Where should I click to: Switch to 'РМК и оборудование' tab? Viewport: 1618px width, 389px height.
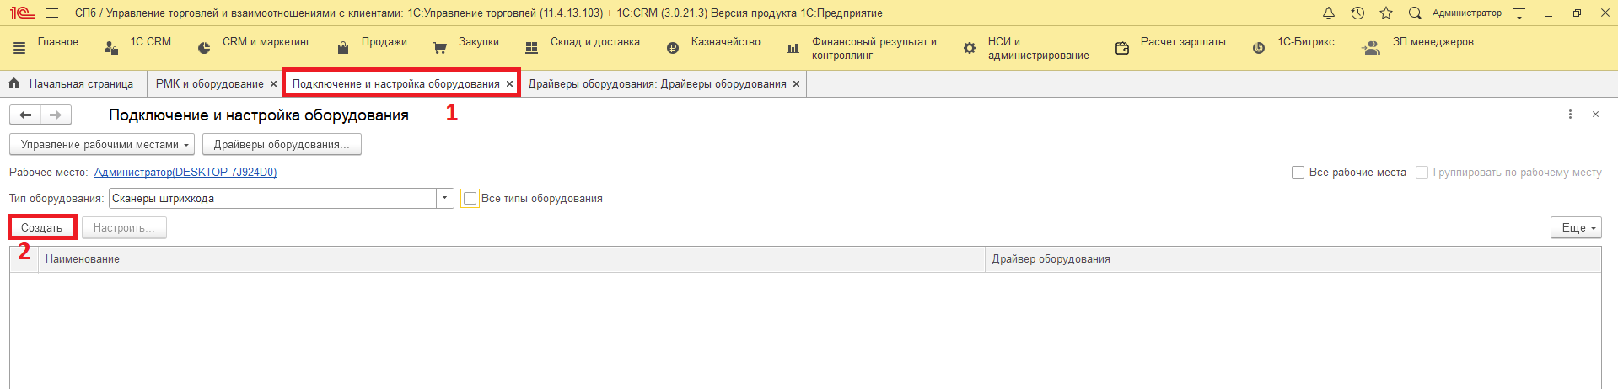point(209,84)
